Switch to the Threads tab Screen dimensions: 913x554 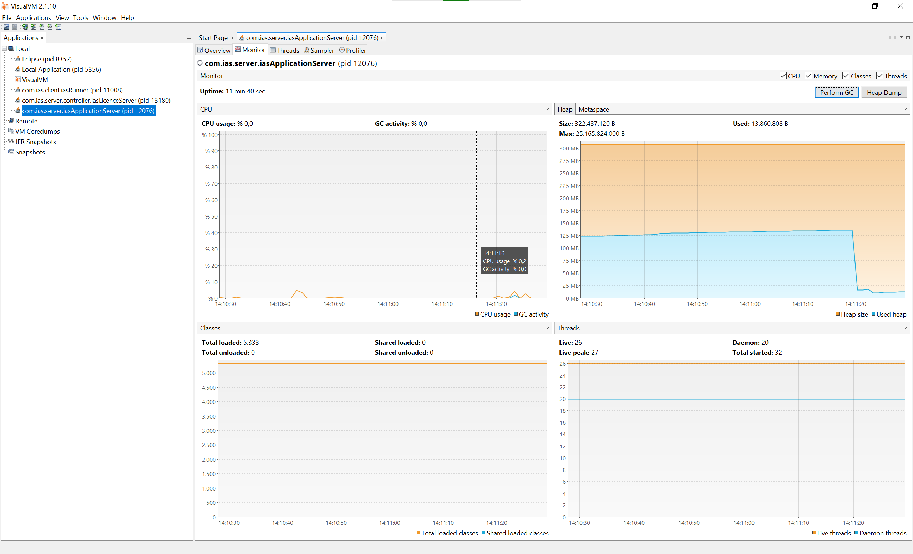(x=285, y=50)
